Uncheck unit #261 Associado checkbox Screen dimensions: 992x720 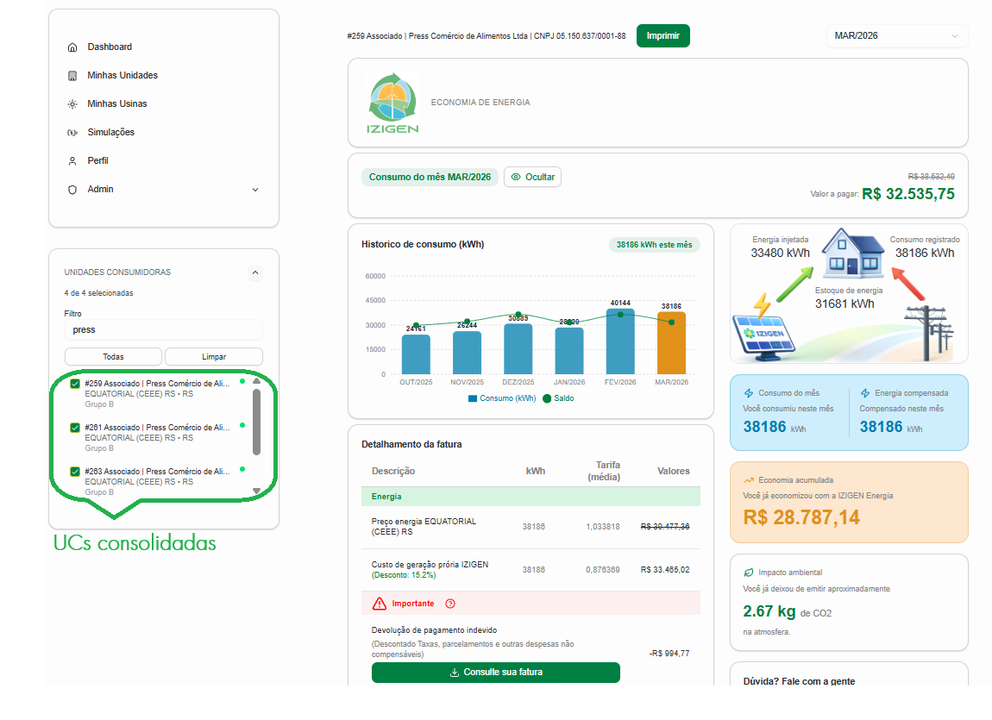75,428
